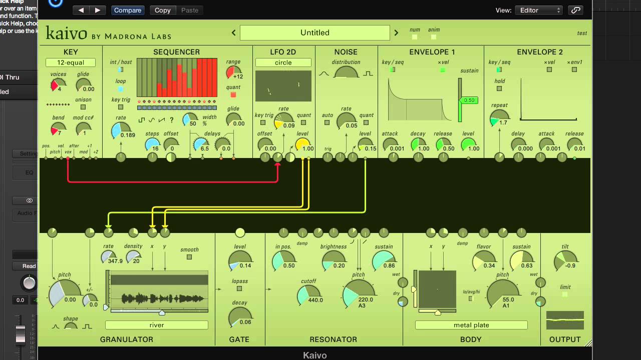641x360 pixels.
Task: Enable Noise quant checkbox
Action: (x=367, y=122)
